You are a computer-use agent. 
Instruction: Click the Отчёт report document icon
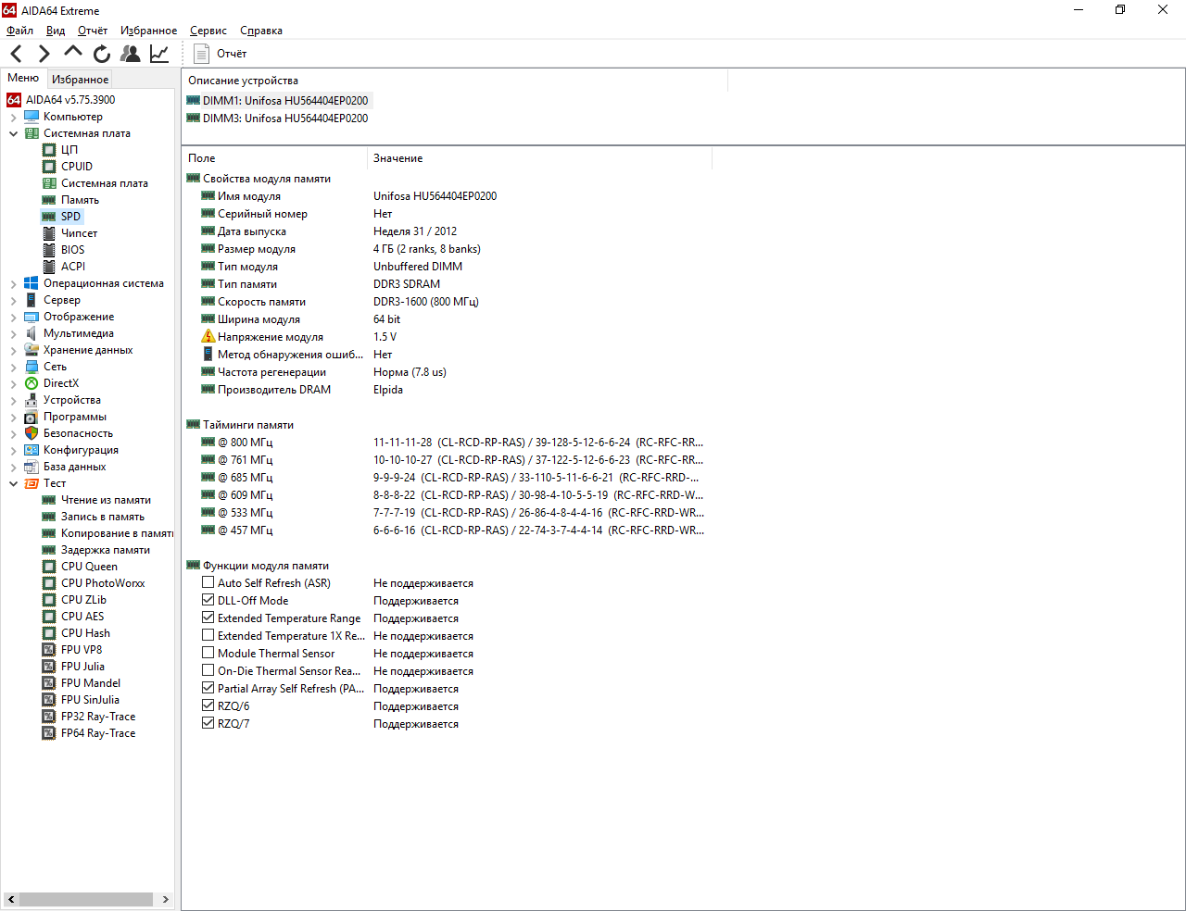point(201,54)
